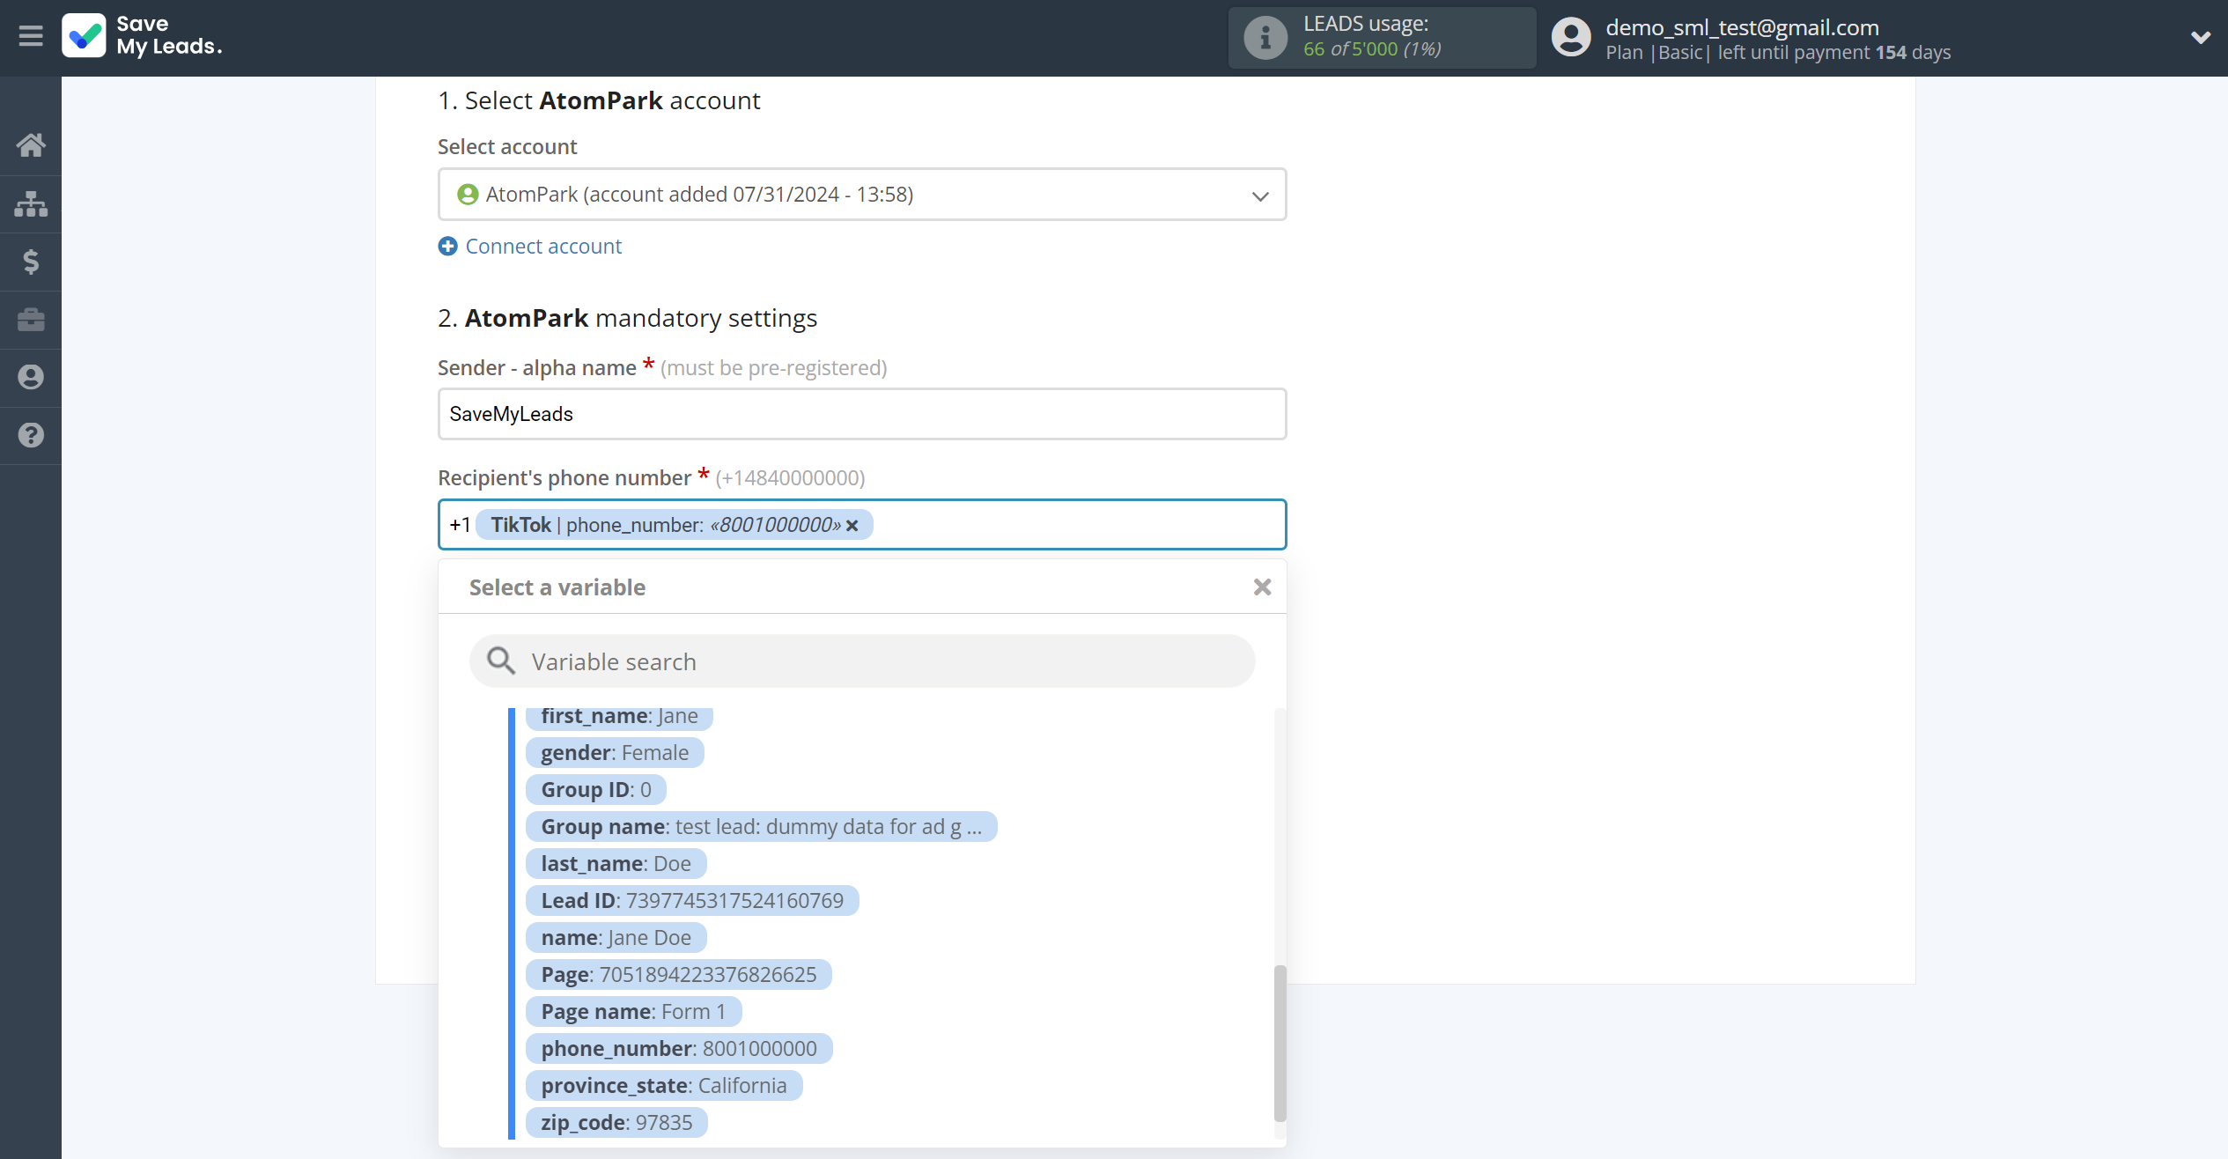Viewport: 2228px width, 1159px height.
Task: Focus the Sender alpha name field
Action: point(862,414)
